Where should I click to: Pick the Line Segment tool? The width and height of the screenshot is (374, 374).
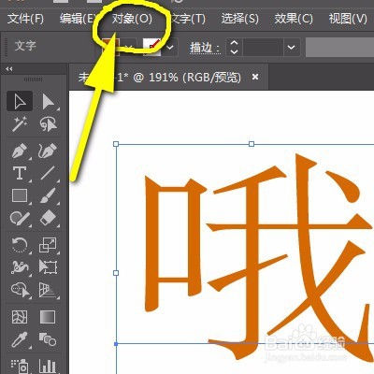pyautogui.click(x=48, y=173)
